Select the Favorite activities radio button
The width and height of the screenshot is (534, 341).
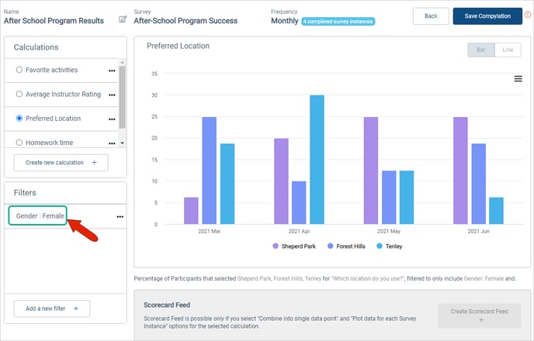click(19, 70)
